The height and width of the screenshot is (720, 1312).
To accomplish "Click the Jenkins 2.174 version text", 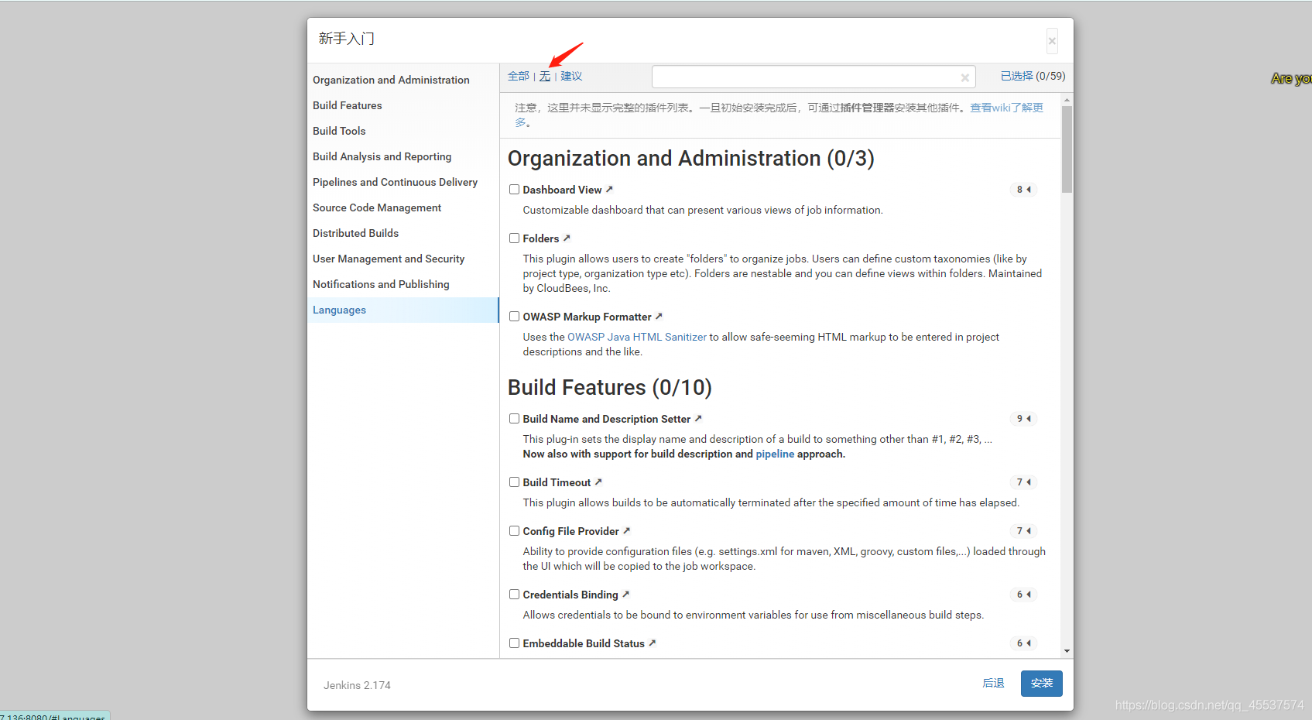I will [357, 685].
